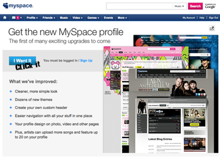
Task: Click 'What we've improved:' heading
Action: tap(33, 81)
